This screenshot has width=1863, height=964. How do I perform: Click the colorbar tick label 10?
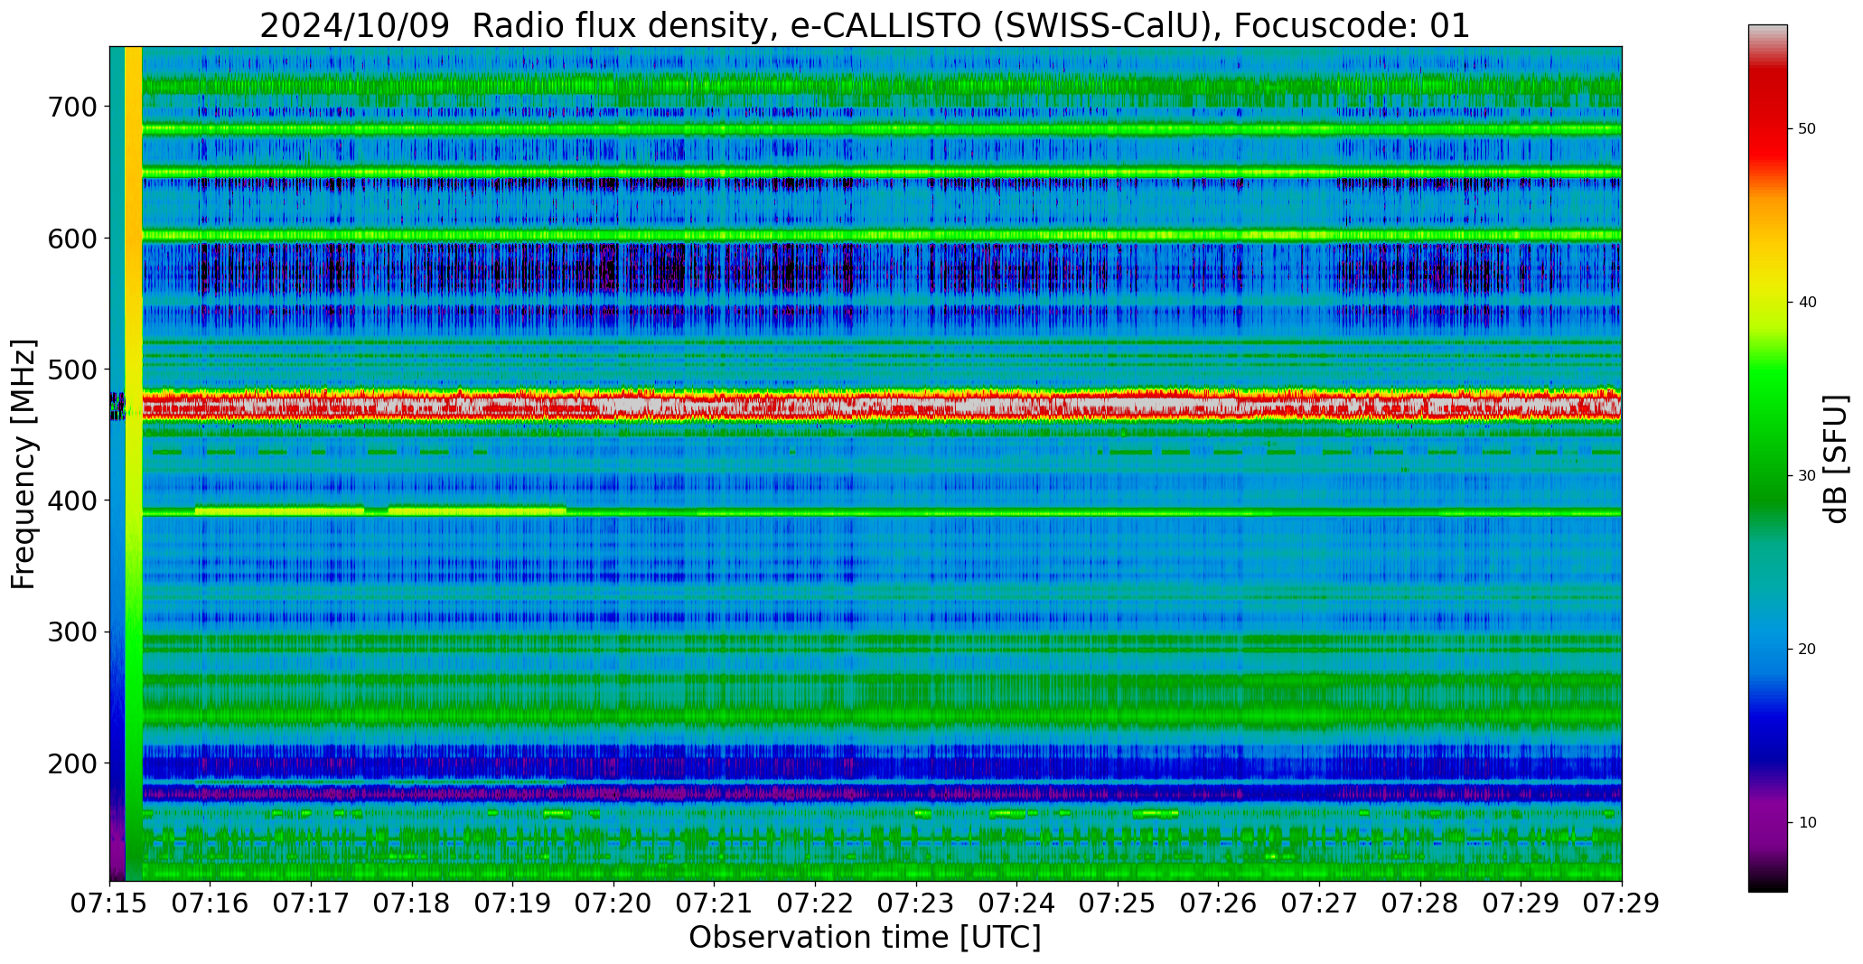tap(1807, 823)
